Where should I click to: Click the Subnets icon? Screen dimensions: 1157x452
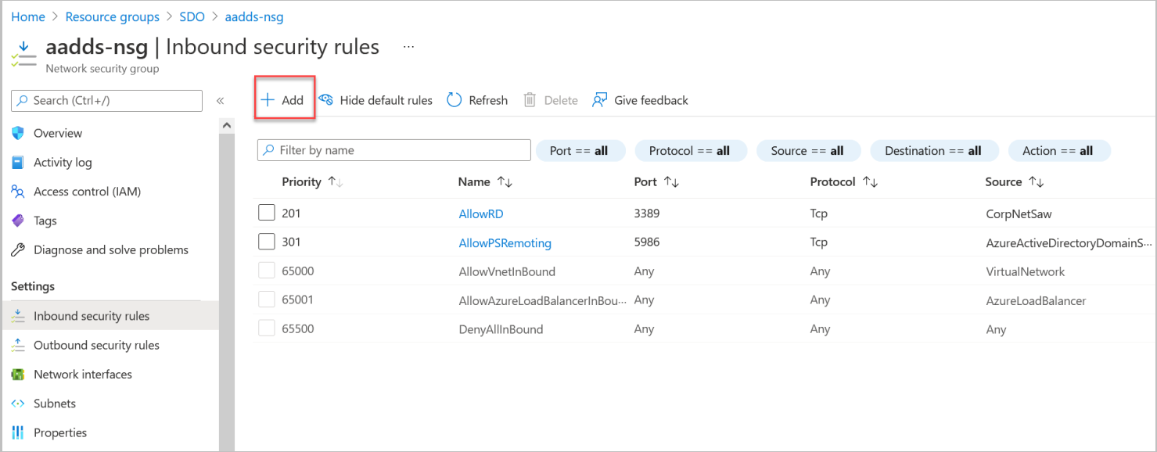pyautogui.click(x=18, y=404)
